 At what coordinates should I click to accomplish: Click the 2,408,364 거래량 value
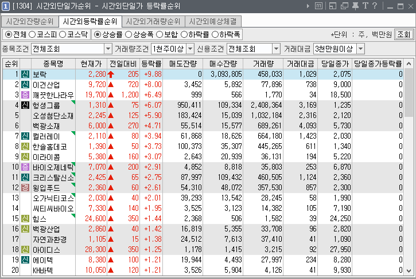tap(266, 105)
